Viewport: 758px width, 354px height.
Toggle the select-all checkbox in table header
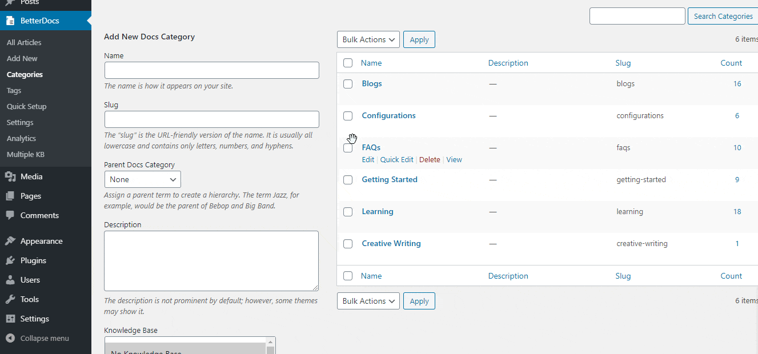tap(348, 63)
